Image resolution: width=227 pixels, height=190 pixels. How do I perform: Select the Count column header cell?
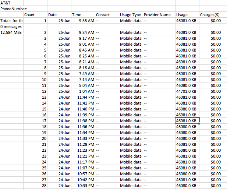tap(29, 15)
